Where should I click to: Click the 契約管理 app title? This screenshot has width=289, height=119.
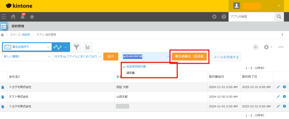click(x=18, y=26)
